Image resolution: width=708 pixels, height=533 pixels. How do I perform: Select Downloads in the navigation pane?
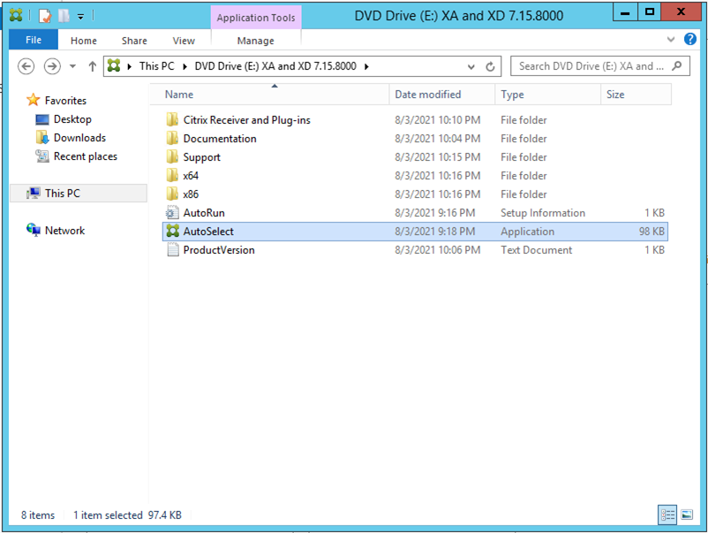[79, 138]
